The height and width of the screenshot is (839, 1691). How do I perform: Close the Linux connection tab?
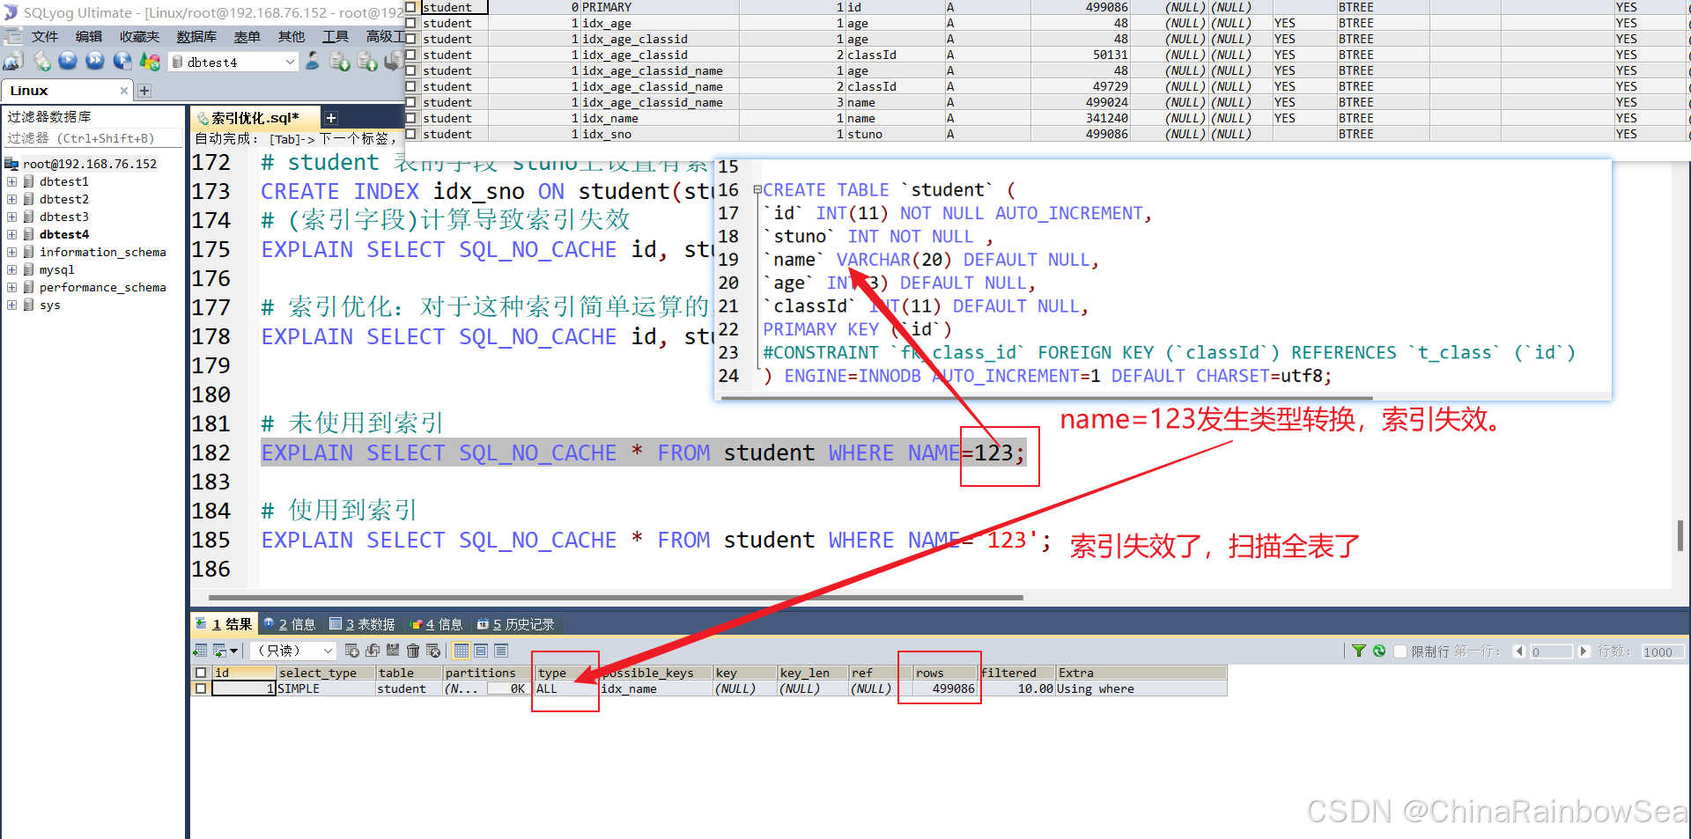[x=124, y=91]
